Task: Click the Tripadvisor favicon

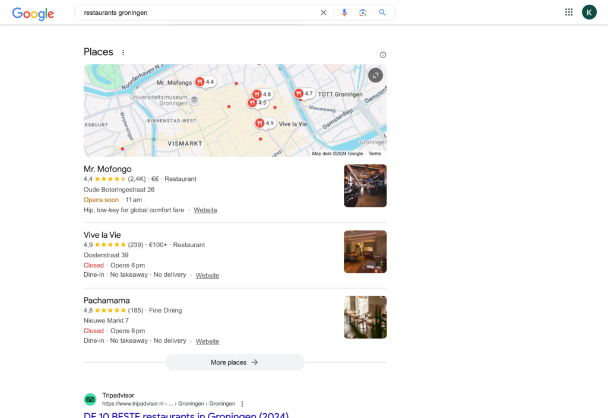Action: [90, 399]
